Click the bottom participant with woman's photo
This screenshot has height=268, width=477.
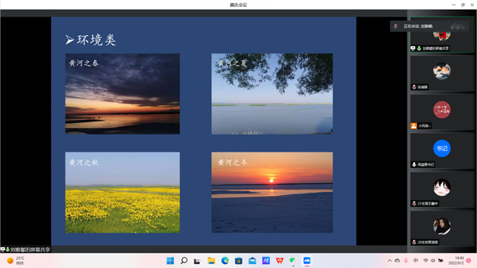tap(442, 226)
